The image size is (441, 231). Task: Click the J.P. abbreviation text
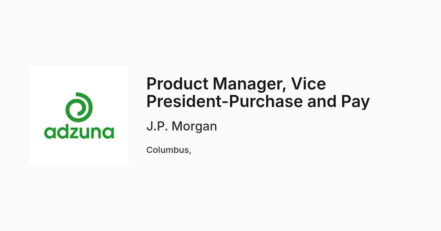point(157,126)
